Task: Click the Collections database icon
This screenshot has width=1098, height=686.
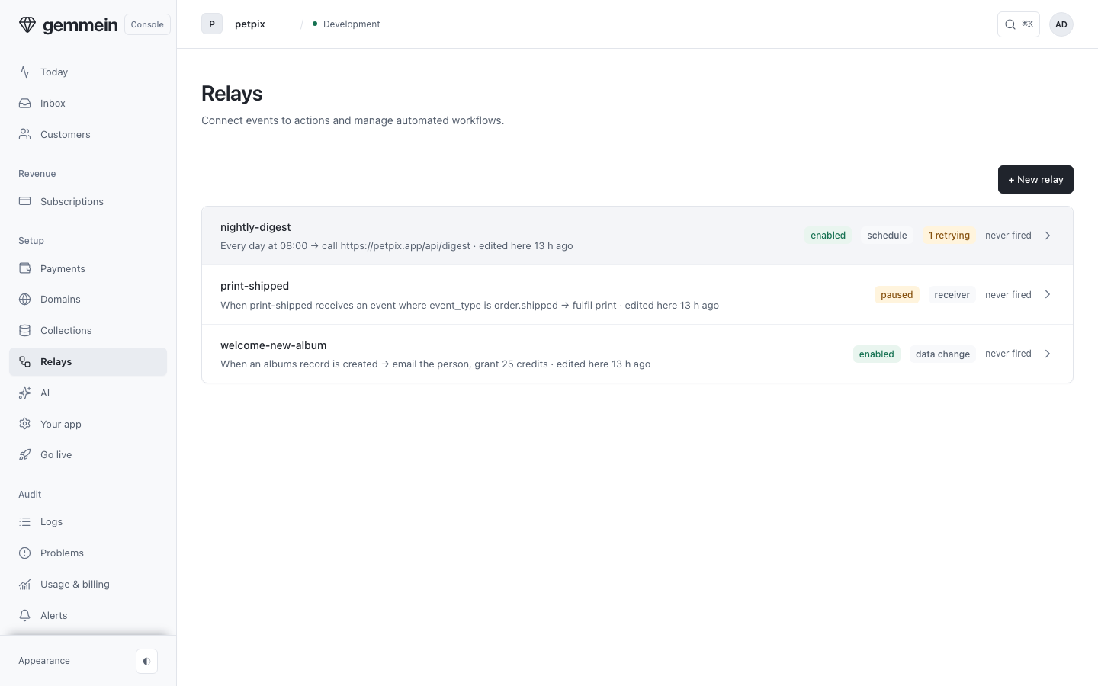Action: coord(25,330)
